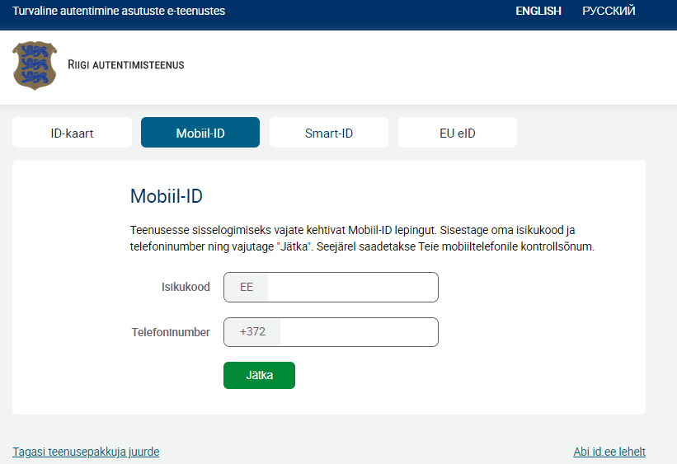Click the EE country prefix box
Viewport: 677px width, 464px height.
247,288
